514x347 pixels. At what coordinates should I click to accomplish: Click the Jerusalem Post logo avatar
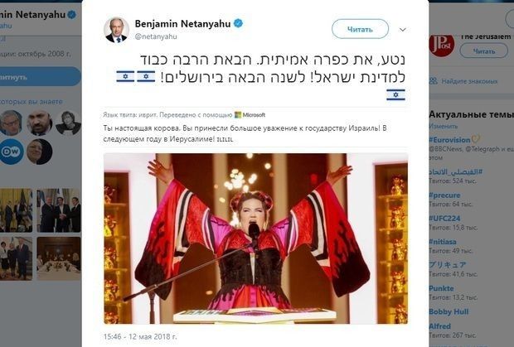(x=441, y=45)
